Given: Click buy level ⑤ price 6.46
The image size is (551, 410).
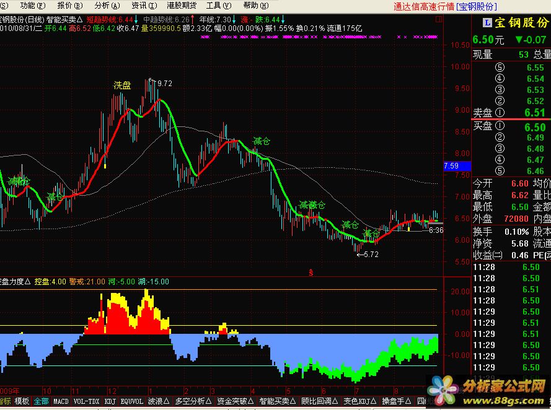Looking at the screenshot, I should [x=535, y=171].
